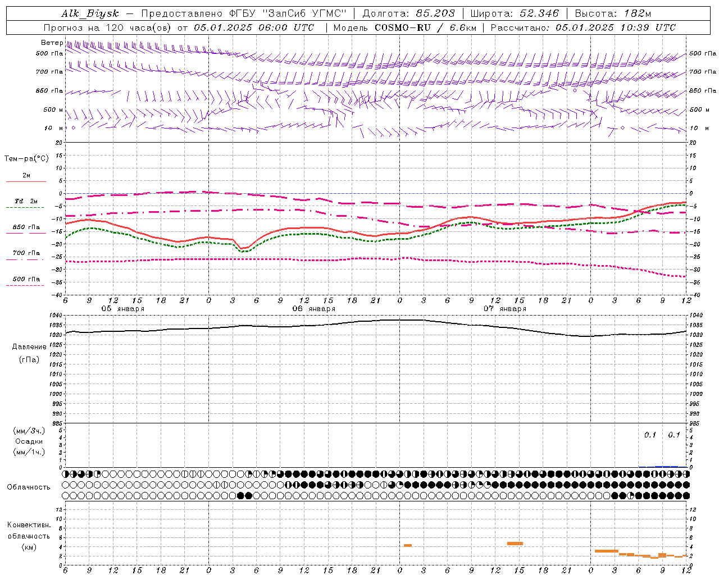This screenshot has width=719, height=575.
Task: Click the Ветер wind panel label
Action: coord(52,43)
